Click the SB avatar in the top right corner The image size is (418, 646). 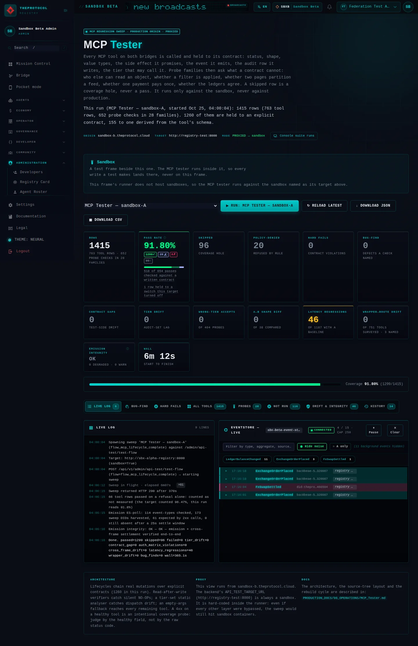click(408, 7)
